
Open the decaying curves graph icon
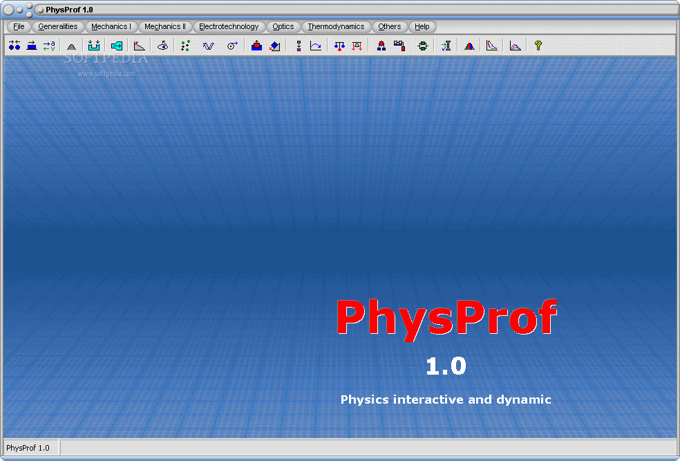pos(492,46)
